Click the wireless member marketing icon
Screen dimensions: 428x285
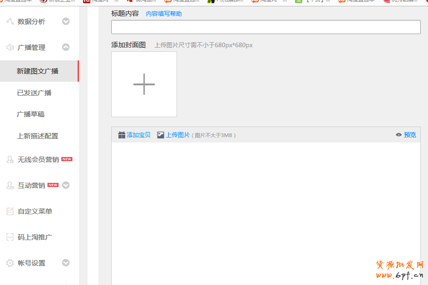[10, 159]
